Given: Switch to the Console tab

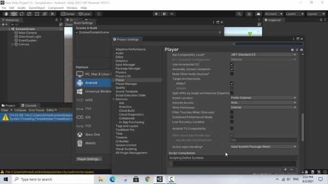Looking at the screenshot, I should pyautogui.click(x=29, y=106).
